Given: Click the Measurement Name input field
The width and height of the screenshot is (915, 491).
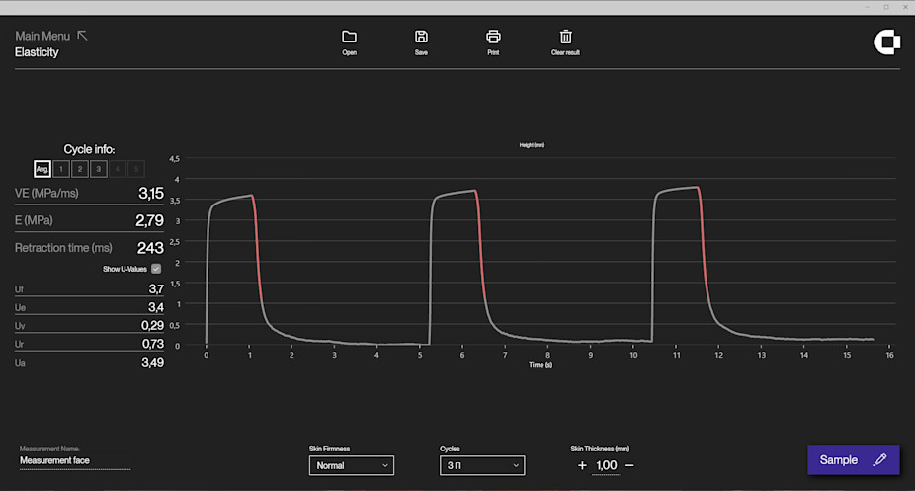Looking at the screenshot, I should [x=74, y=460].
